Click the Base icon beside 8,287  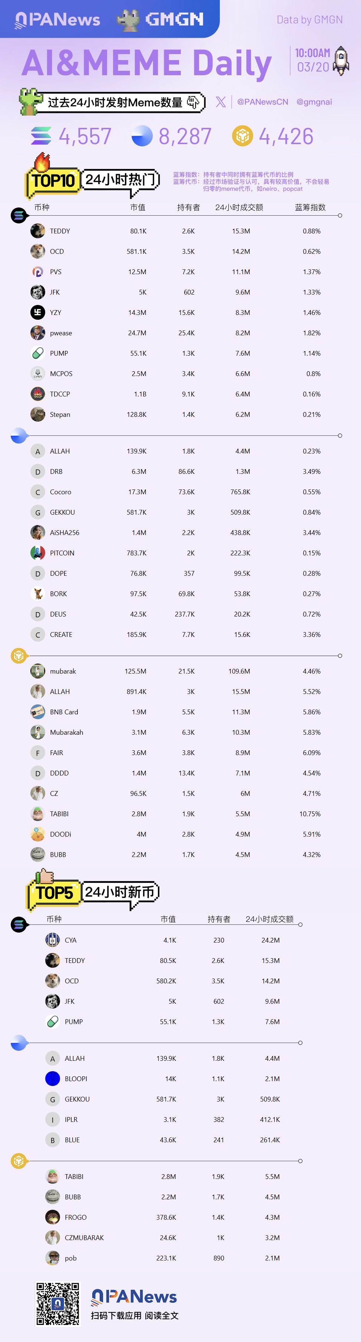[142, 136]
